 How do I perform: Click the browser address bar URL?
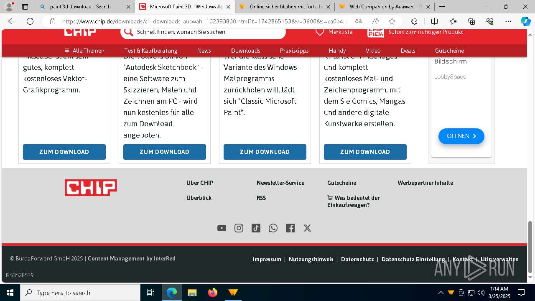(205, 21)
